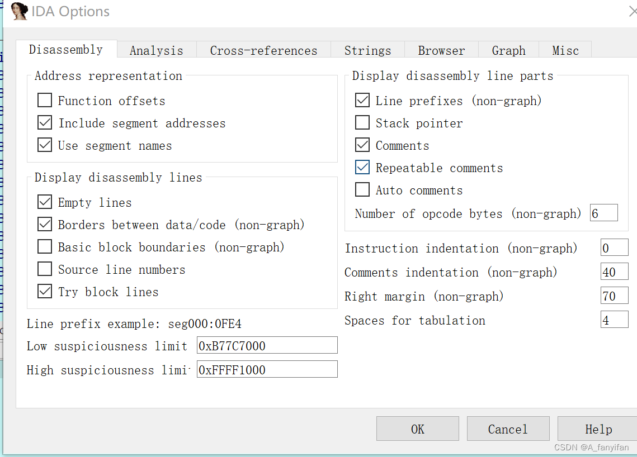This screenshot has height=457, width=637.
Task: Switch to the Strings tab
Action: point(367,50)
